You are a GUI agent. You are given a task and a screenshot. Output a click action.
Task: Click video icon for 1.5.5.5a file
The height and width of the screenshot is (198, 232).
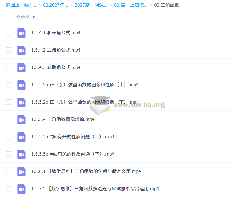click(x=21, y=137)
